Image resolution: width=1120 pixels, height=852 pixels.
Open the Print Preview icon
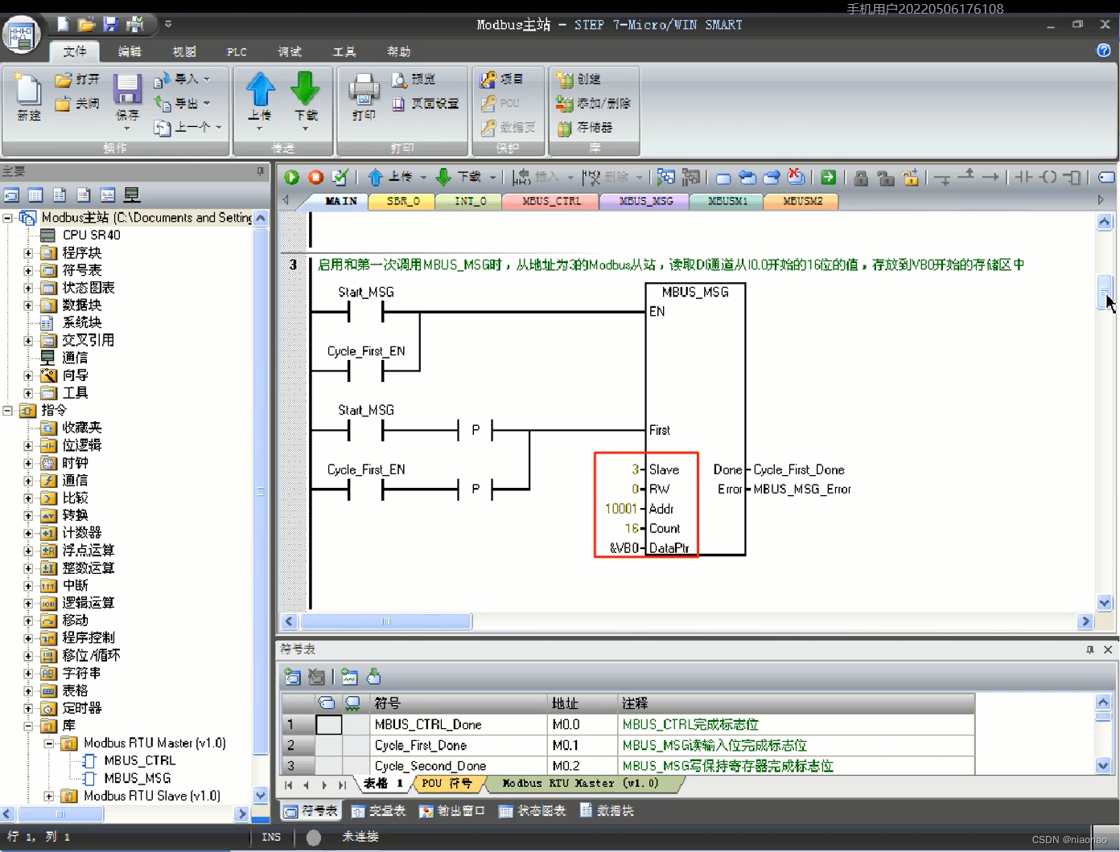point(414,80)
